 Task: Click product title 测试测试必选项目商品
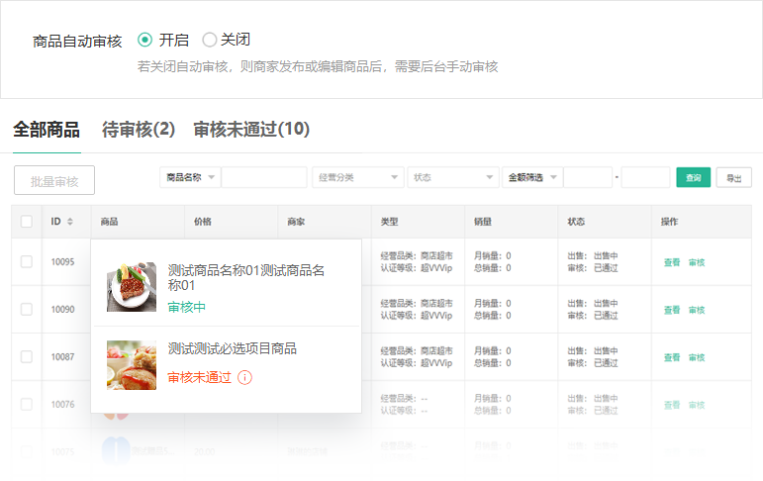point(233,348)
